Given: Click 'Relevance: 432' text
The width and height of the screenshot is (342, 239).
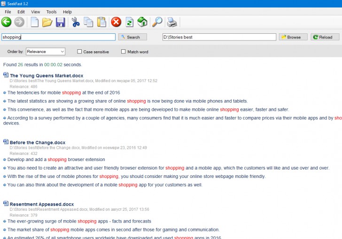Looking at the screenshot, I should [23, 154].
